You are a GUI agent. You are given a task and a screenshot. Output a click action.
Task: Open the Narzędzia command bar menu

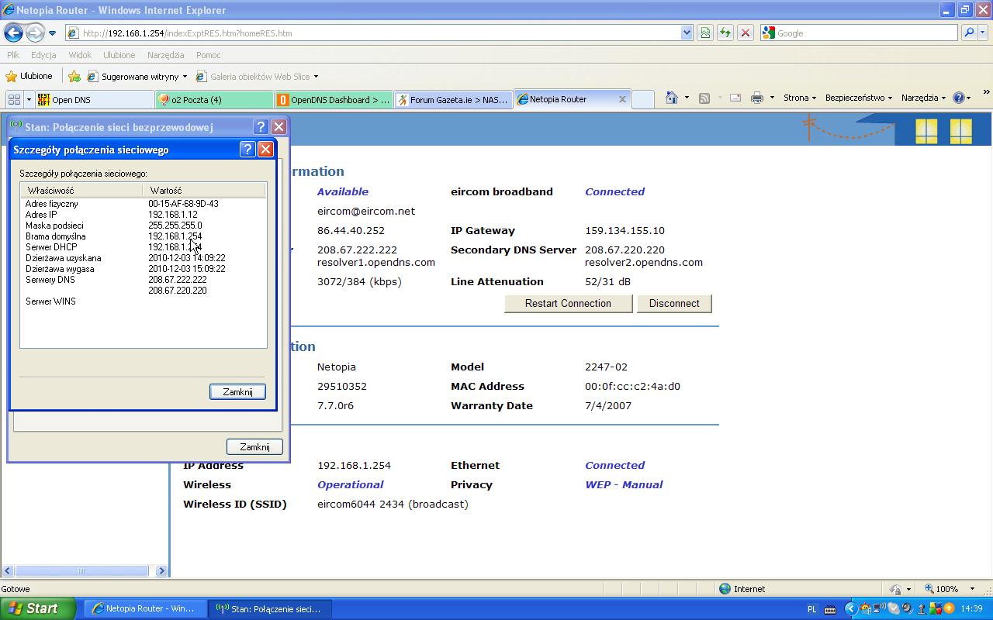923,98
